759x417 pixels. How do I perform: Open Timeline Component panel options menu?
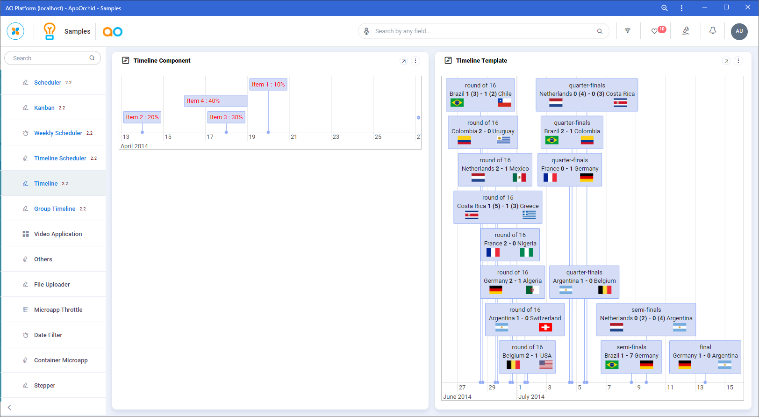tap(415, 61)
